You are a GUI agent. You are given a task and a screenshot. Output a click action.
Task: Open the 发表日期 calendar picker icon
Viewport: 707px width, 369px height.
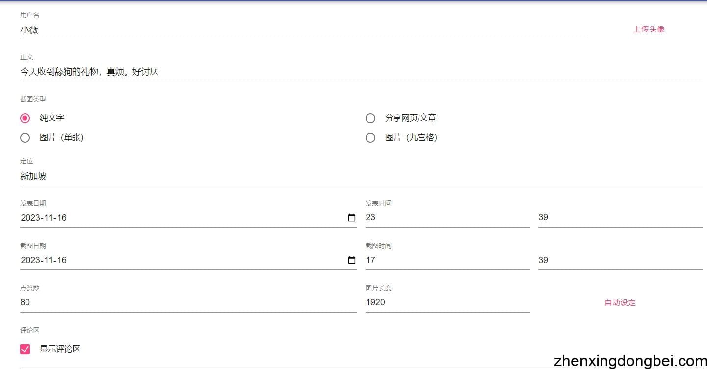tap(352, 218)
